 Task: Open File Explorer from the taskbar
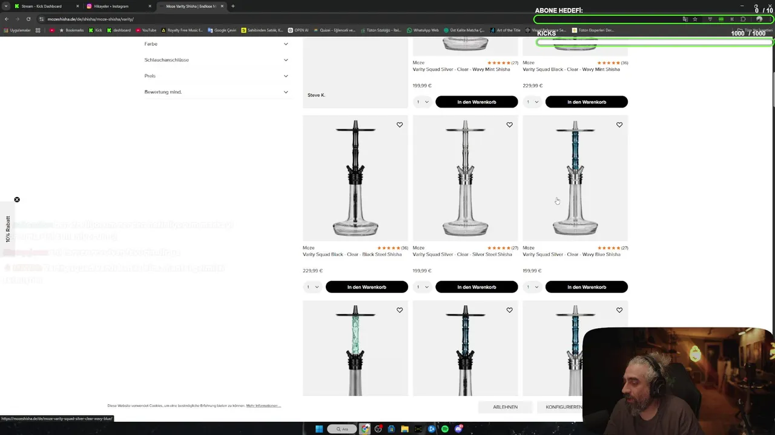(x=405, y=429)
